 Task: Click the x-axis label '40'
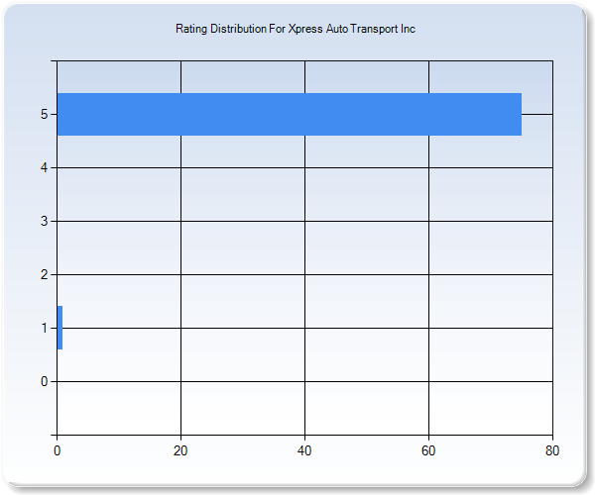[x=304, y=450]
